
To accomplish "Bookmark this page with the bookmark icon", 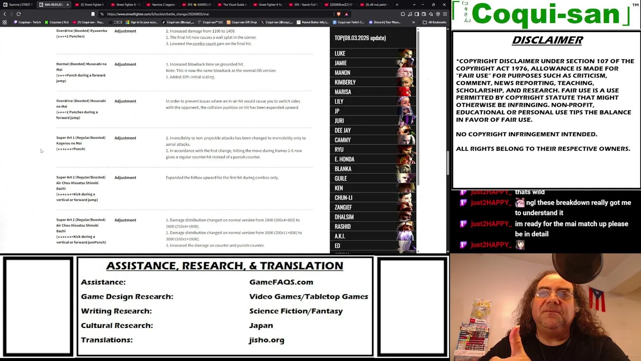I will [93, 14].
